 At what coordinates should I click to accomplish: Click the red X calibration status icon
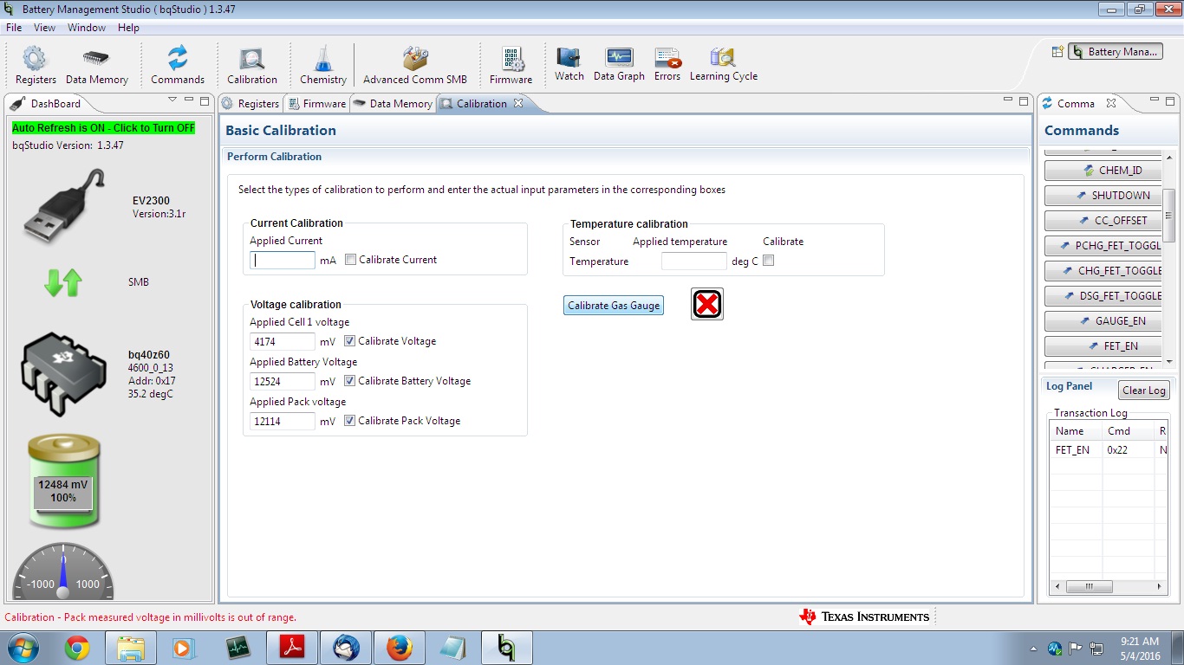coord(707,304)
